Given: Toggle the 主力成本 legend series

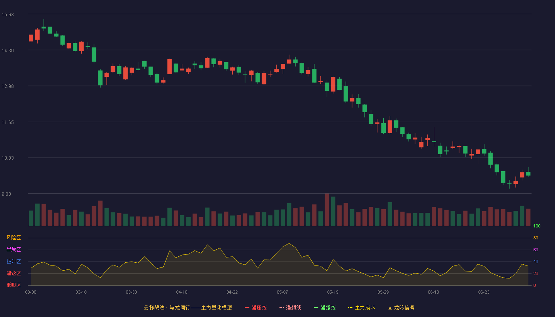Looking at the screenshot, I should (362, 307).
